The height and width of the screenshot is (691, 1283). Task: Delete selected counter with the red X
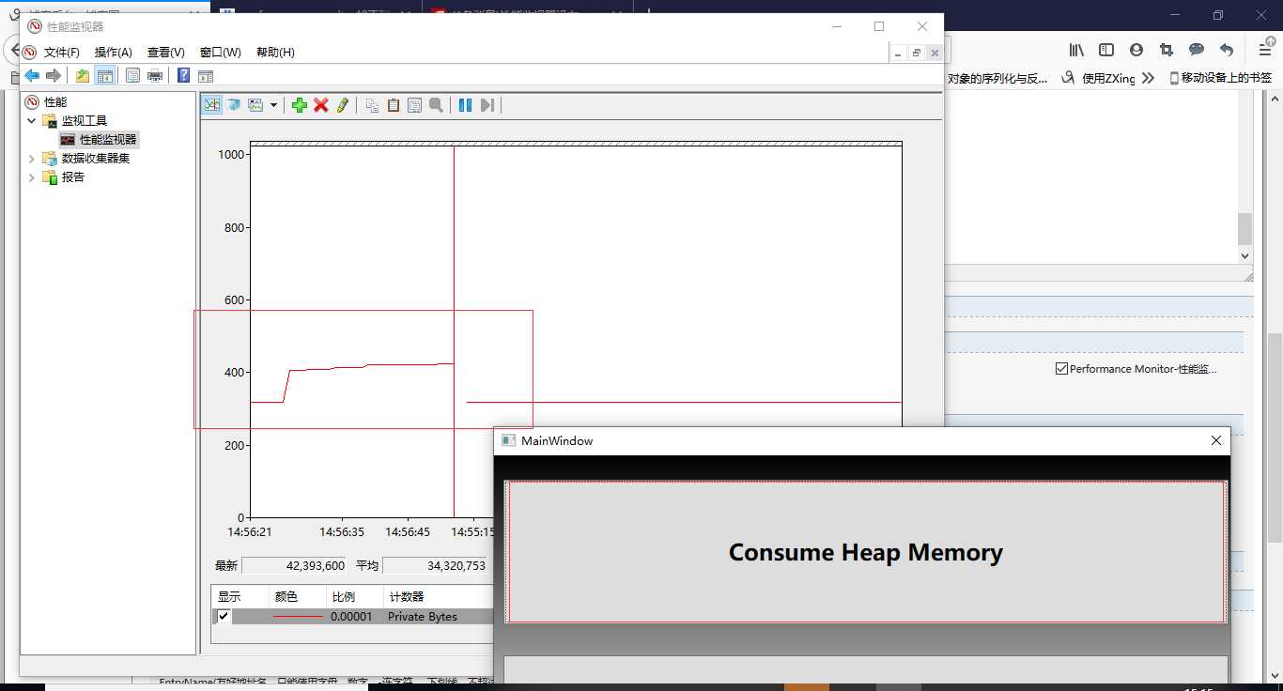[x=321, y=105]
